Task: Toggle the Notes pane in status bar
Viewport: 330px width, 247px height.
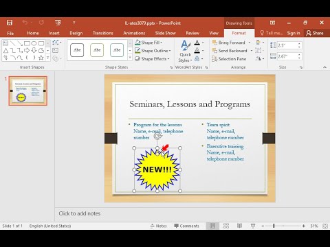Action: pos(158,226)
